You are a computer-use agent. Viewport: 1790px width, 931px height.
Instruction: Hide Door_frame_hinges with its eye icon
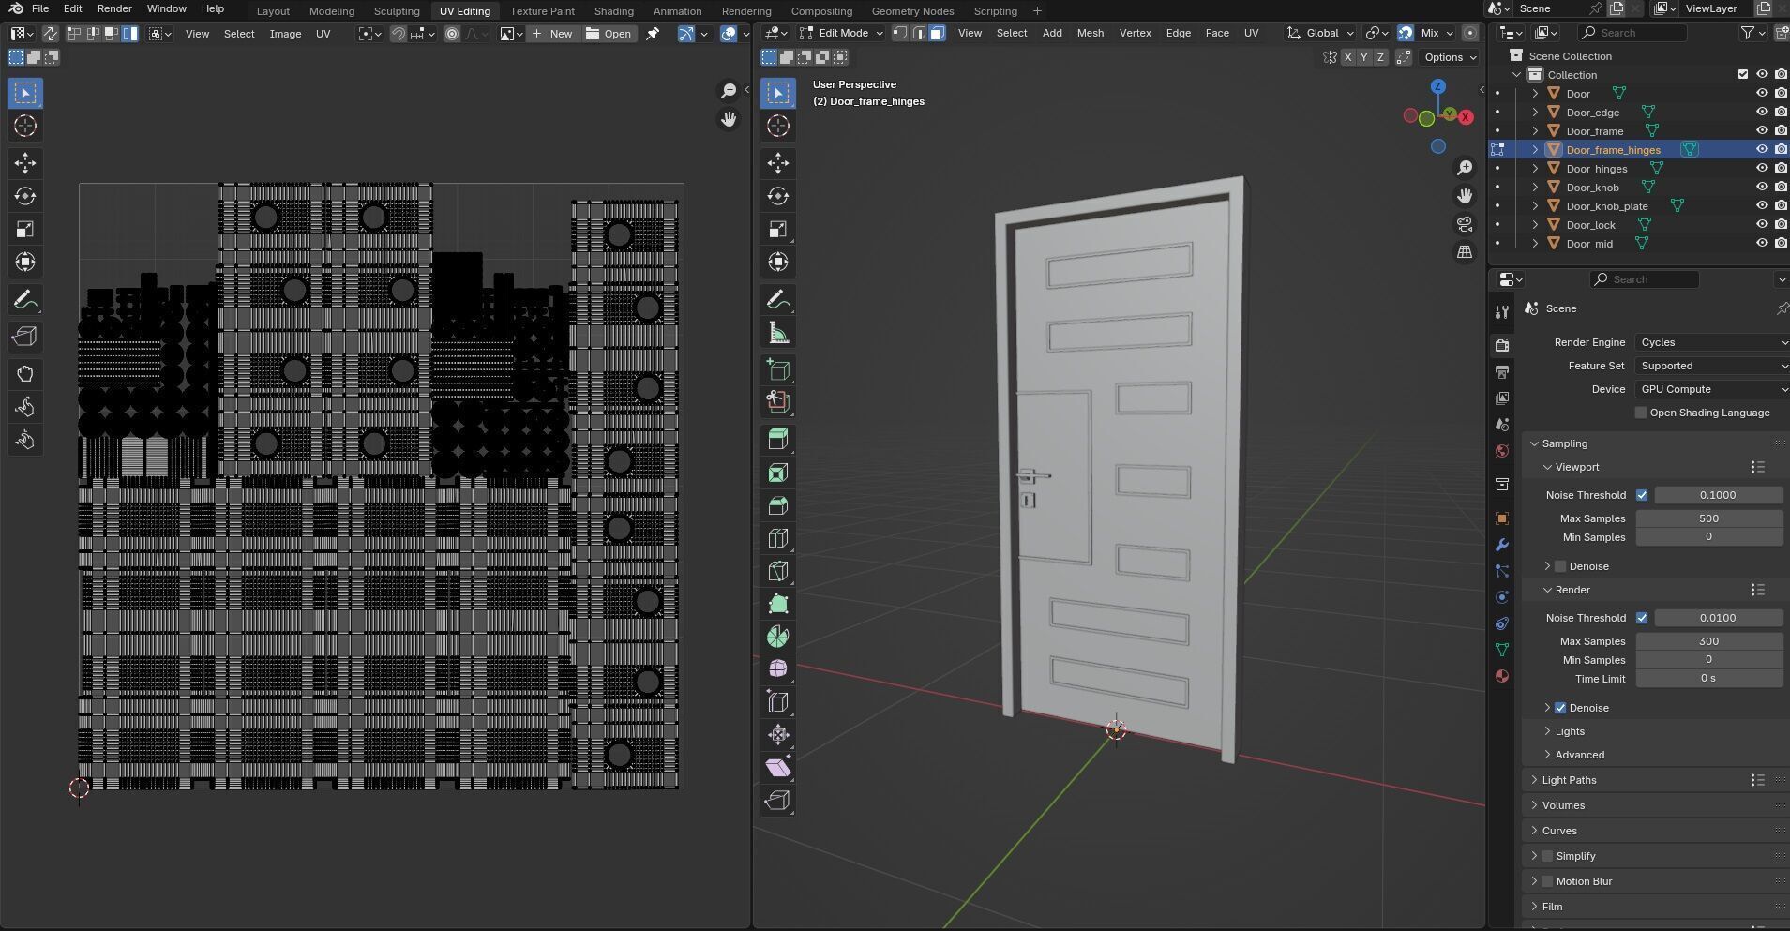point(1762,149)
